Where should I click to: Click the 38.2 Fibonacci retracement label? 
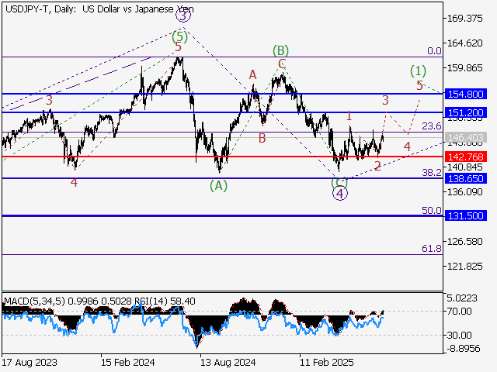[x=431, y=173]
